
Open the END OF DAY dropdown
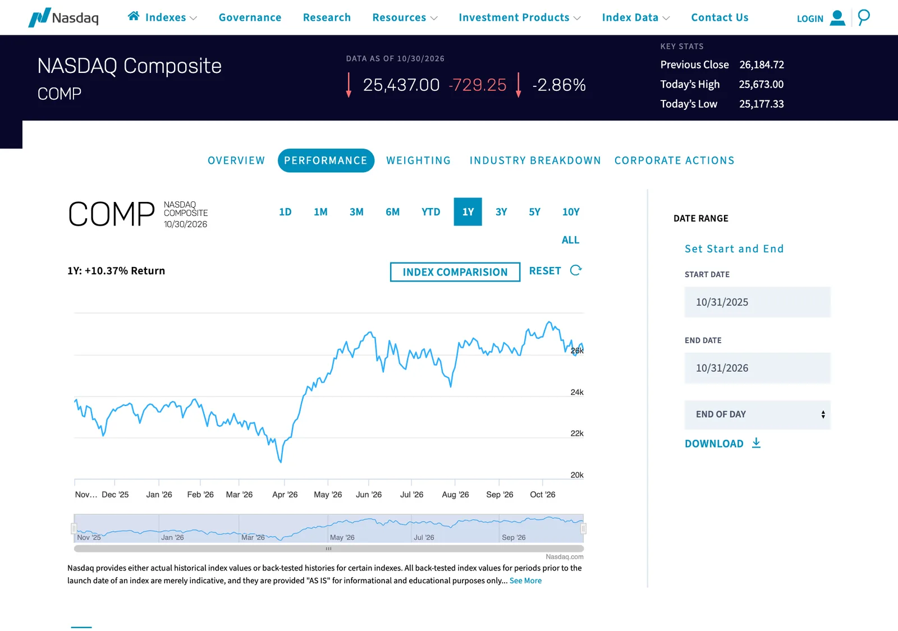coord(757,414)
